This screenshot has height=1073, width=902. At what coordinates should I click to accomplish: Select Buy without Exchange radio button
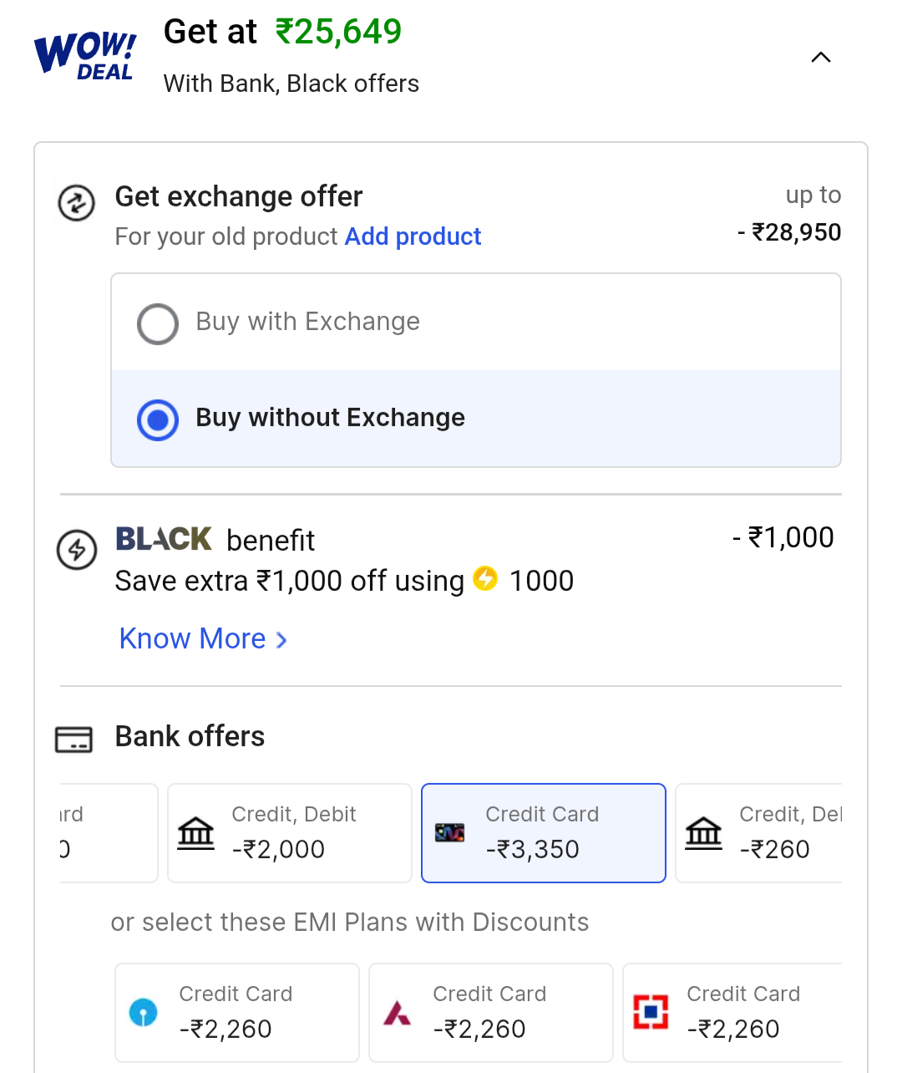click(x=158, y=420)
